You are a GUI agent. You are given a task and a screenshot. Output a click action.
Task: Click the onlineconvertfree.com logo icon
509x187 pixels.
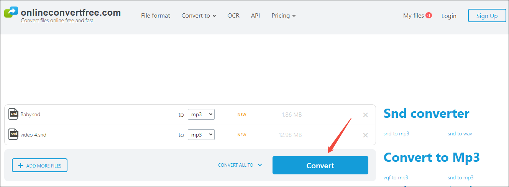(x=11, y=13)
